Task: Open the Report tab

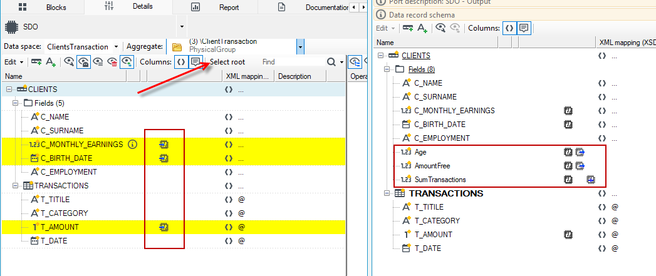Action: [x=215, y=7]
